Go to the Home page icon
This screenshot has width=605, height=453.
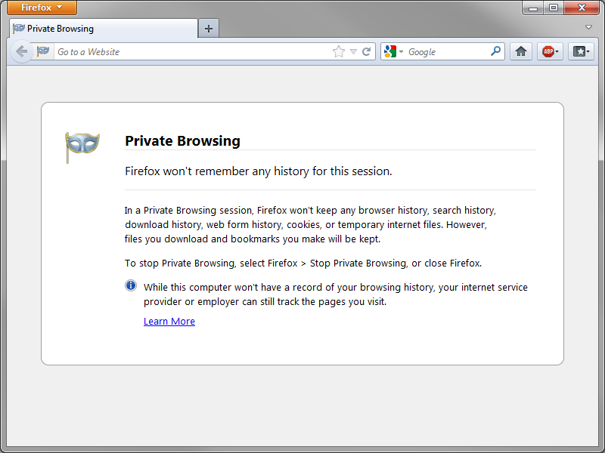520,51
